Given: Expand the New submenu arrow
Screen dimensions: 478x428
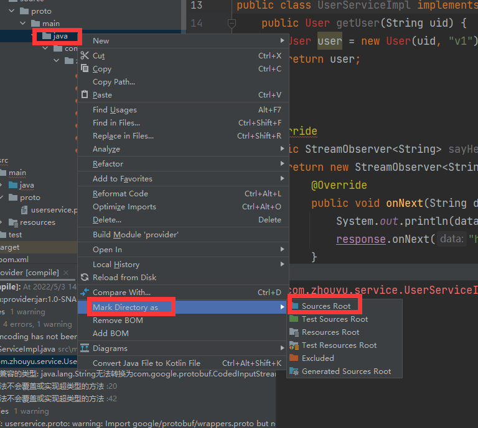Looking at the screenshot, I should 283,40.
